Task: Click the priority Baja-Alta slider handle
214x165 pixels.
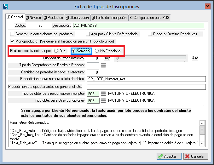Action: point(117,58)
